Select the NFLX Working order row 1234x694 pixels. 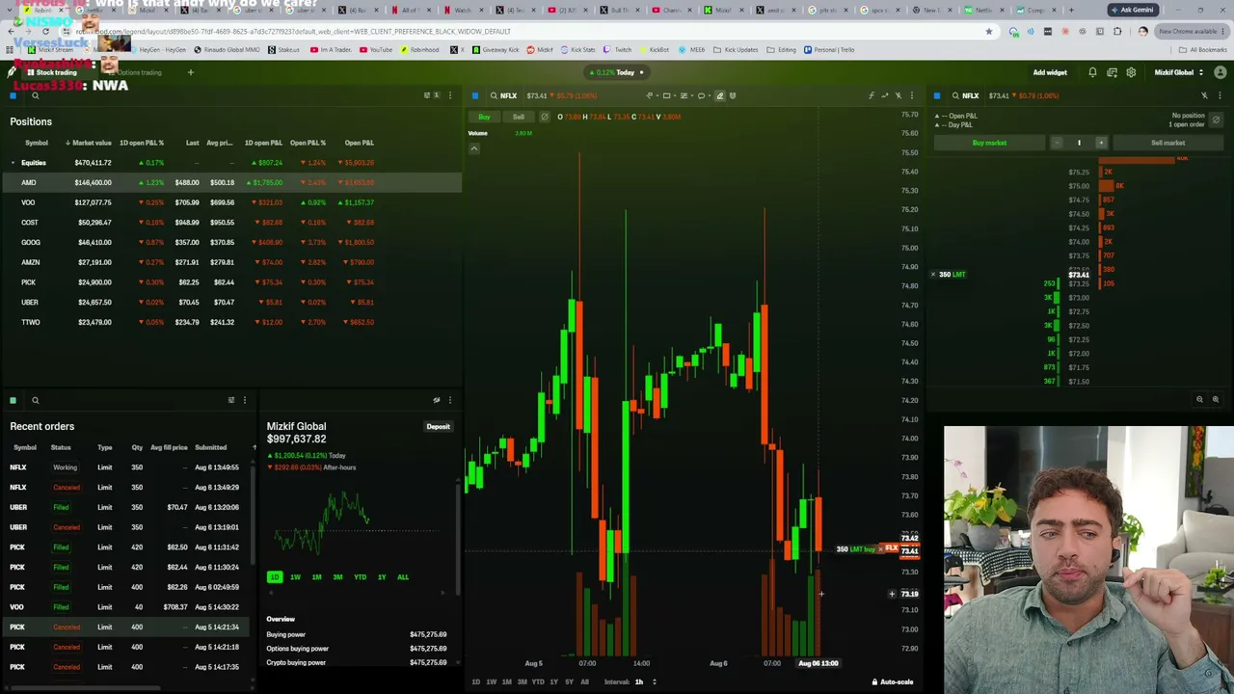(127, 467)
